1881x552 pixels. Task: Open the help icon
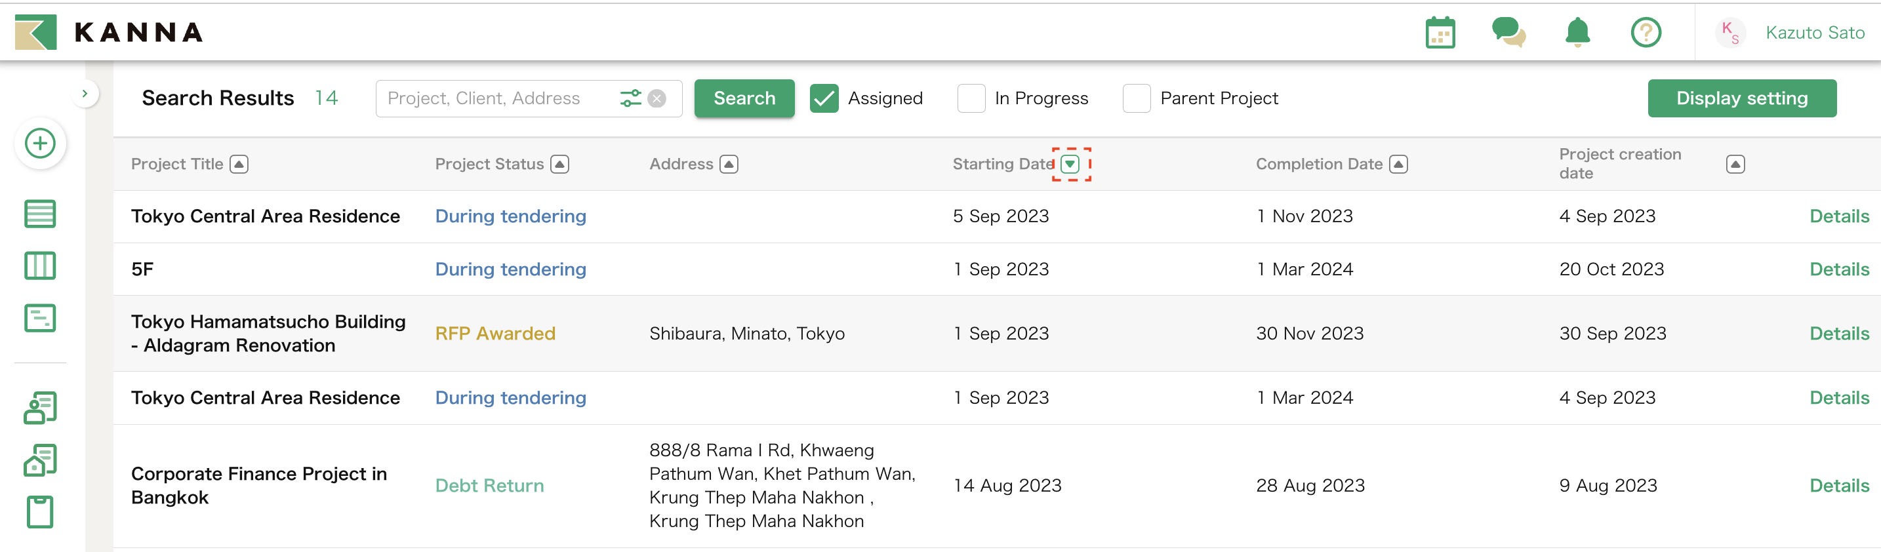coord(1646,32)
